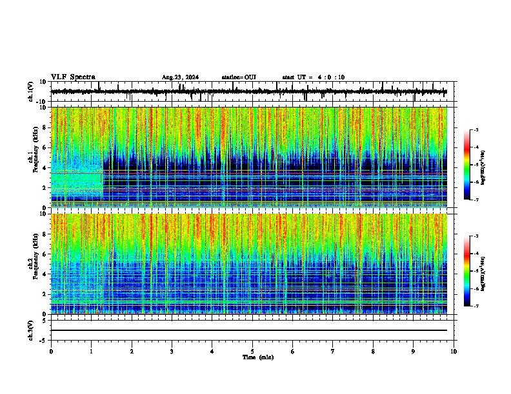
Task: Click time axis tick label "6"
Action: tap(293, 352)
